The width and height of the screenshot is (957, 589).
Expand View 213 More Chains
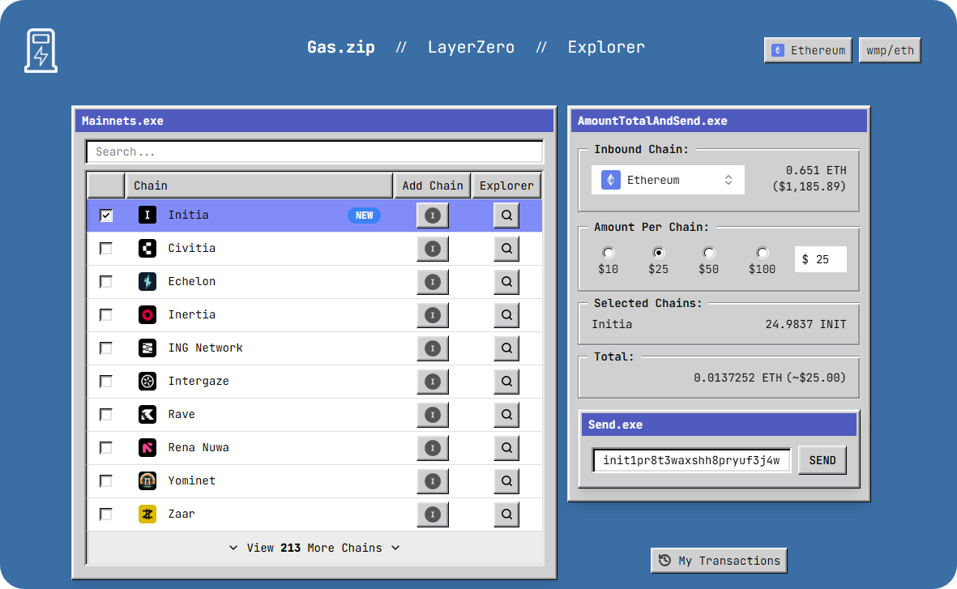pos(314,548)
